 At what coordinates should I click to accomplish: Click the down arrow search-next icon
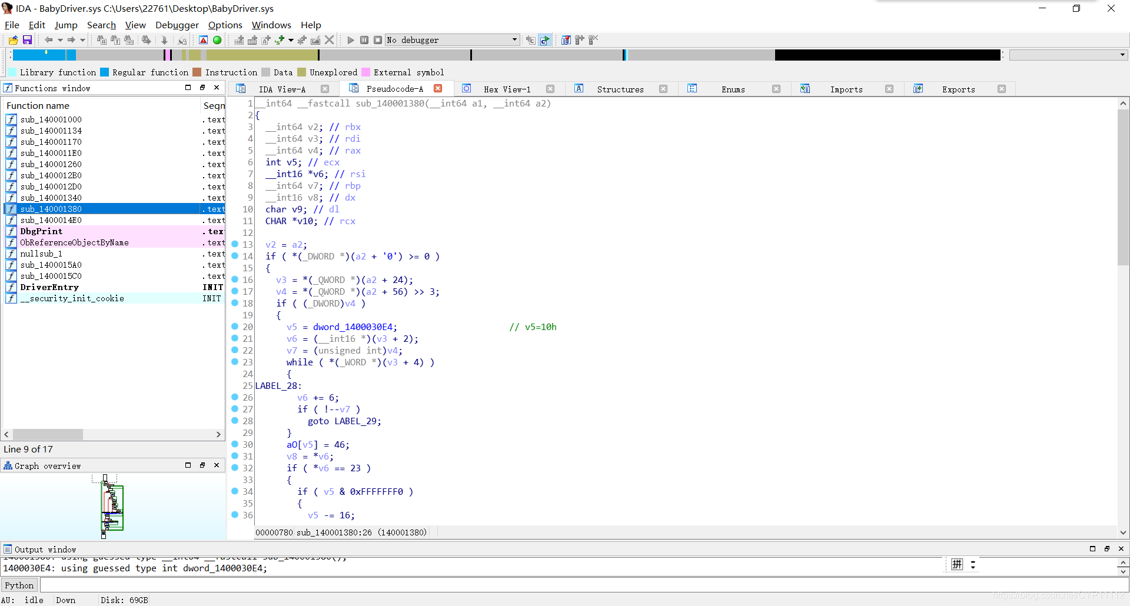pyautogui.click(x=164, y=40)
